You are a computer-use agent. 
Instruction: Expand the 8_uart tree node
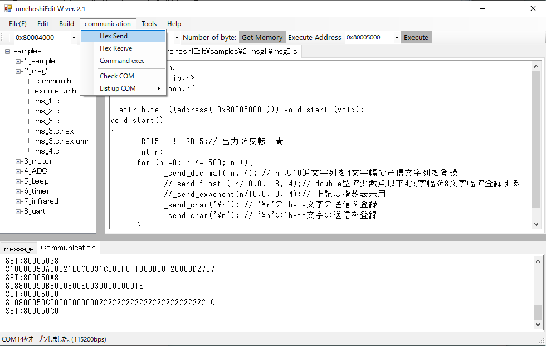pyautogui.click(x=18, y=211)
